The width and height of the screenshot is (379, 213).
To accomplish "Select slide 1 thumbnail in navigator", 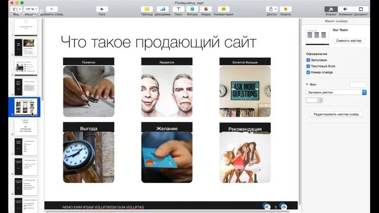I will coord(26,27).
